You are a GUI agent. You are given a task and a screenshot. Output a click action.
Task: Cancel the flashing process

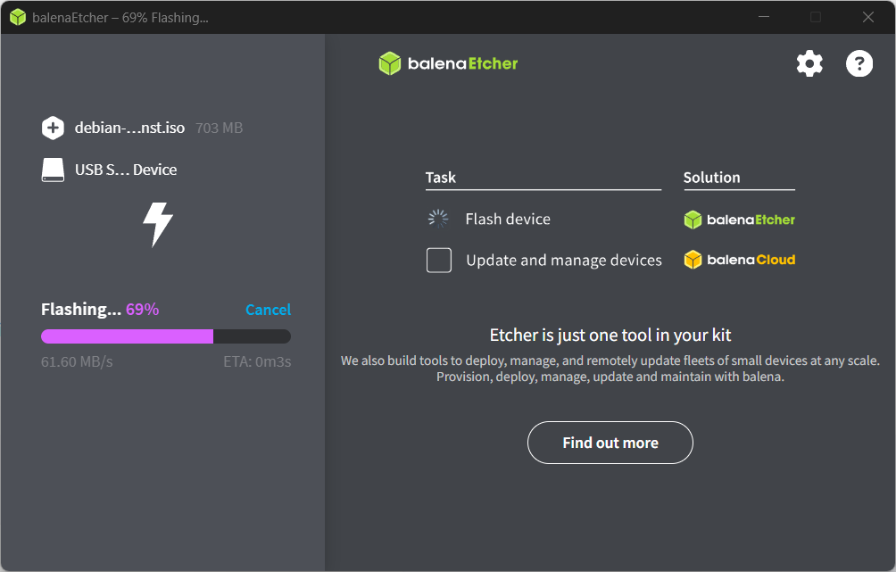[268, 310]
